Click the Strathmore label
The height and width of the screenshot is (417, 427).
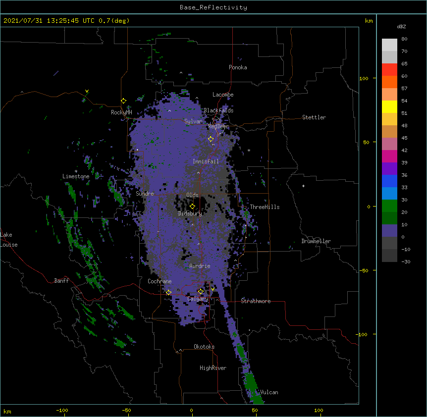click(x=256, y=301)
